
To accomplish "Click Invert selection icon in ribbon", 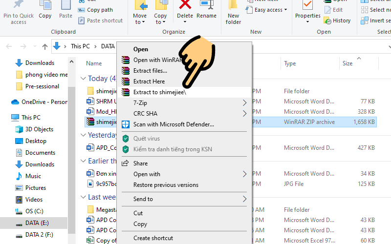I will 364,20.
